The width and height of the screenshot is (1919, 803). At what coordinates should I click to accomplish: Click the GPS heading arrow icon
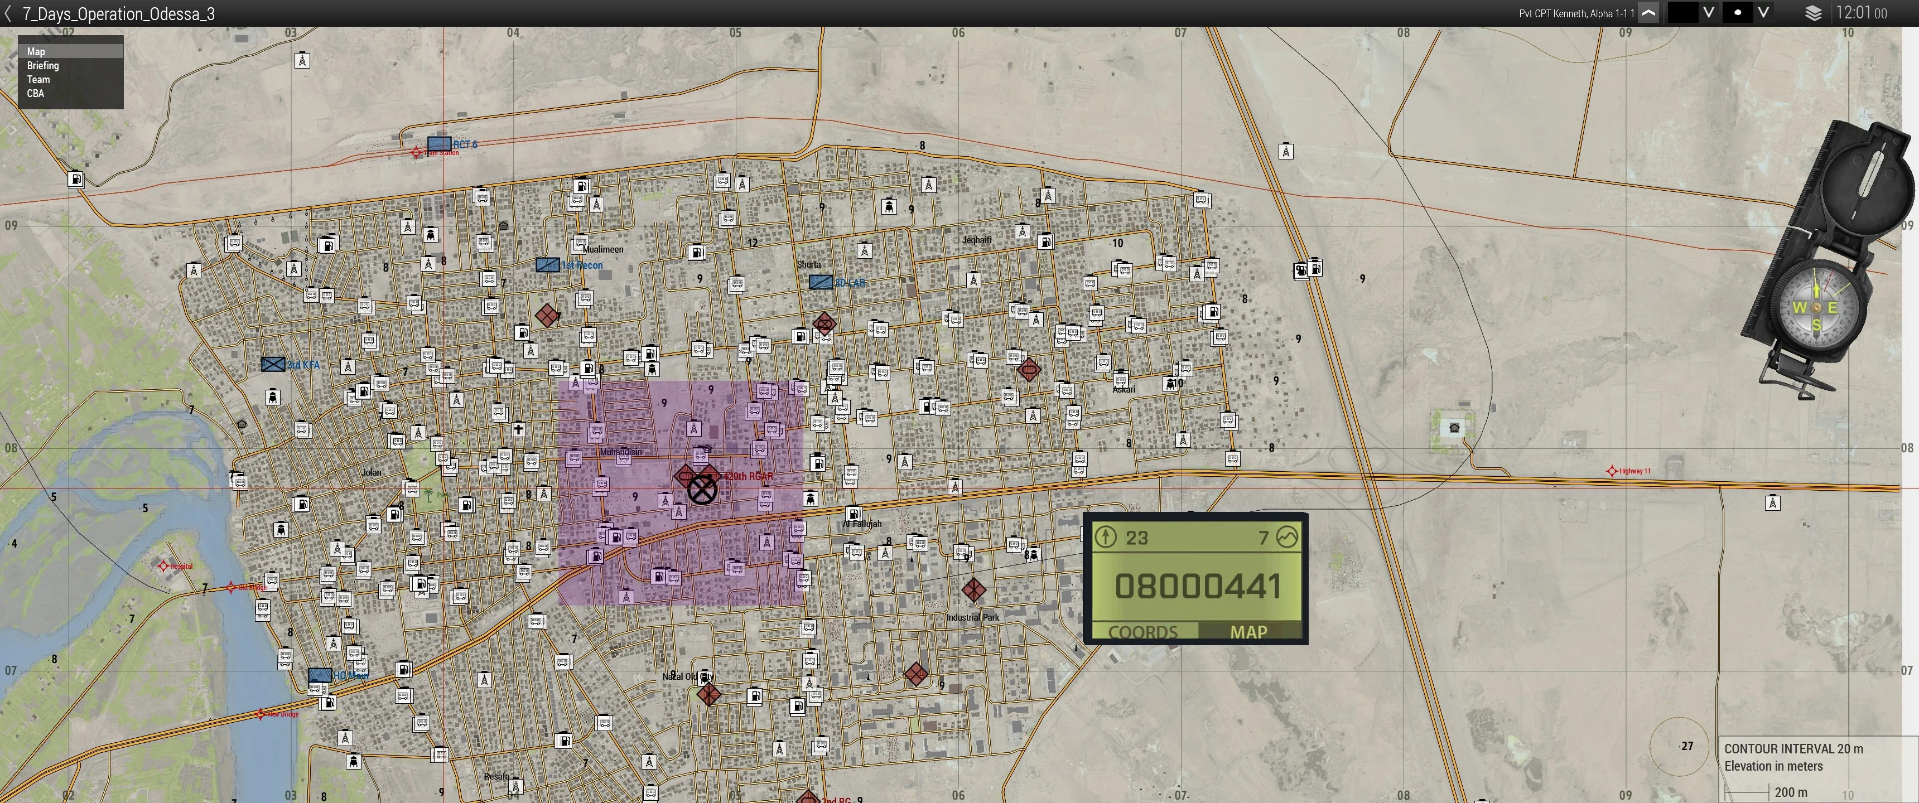[x=1106, y=536]
